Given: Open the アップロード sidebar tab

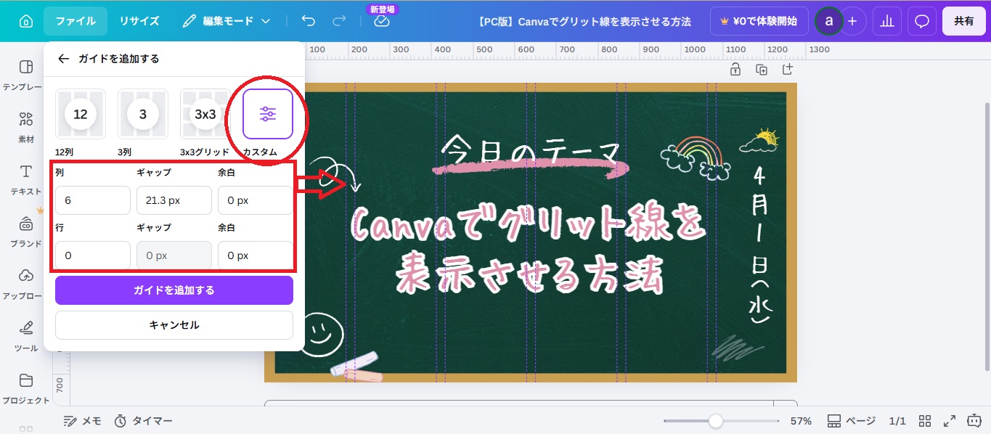Looking at the screenshot, I should coord(26,284).
